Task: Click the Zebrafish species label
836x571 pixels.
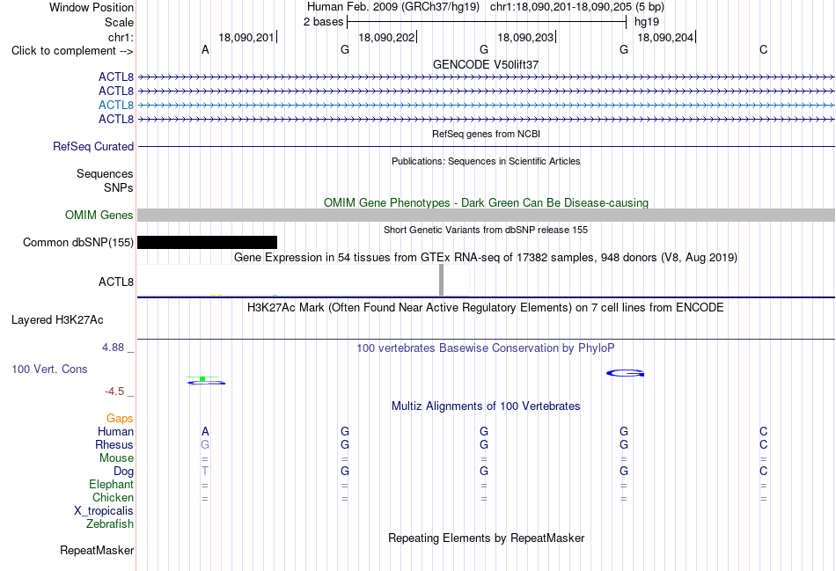Action: tap(110, 524)
